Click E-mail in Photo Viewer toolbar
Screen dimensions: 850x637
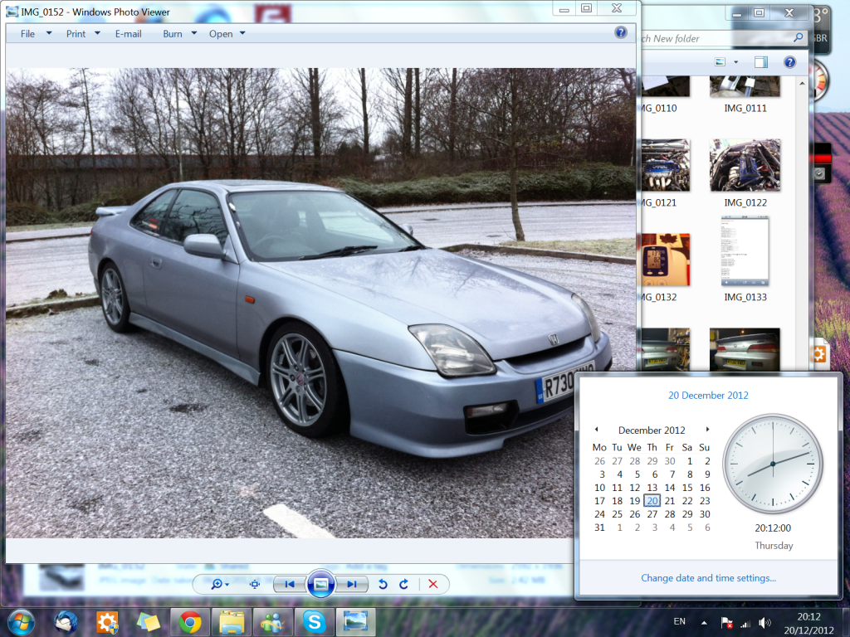pyautogui.click(x=129, y=33)
